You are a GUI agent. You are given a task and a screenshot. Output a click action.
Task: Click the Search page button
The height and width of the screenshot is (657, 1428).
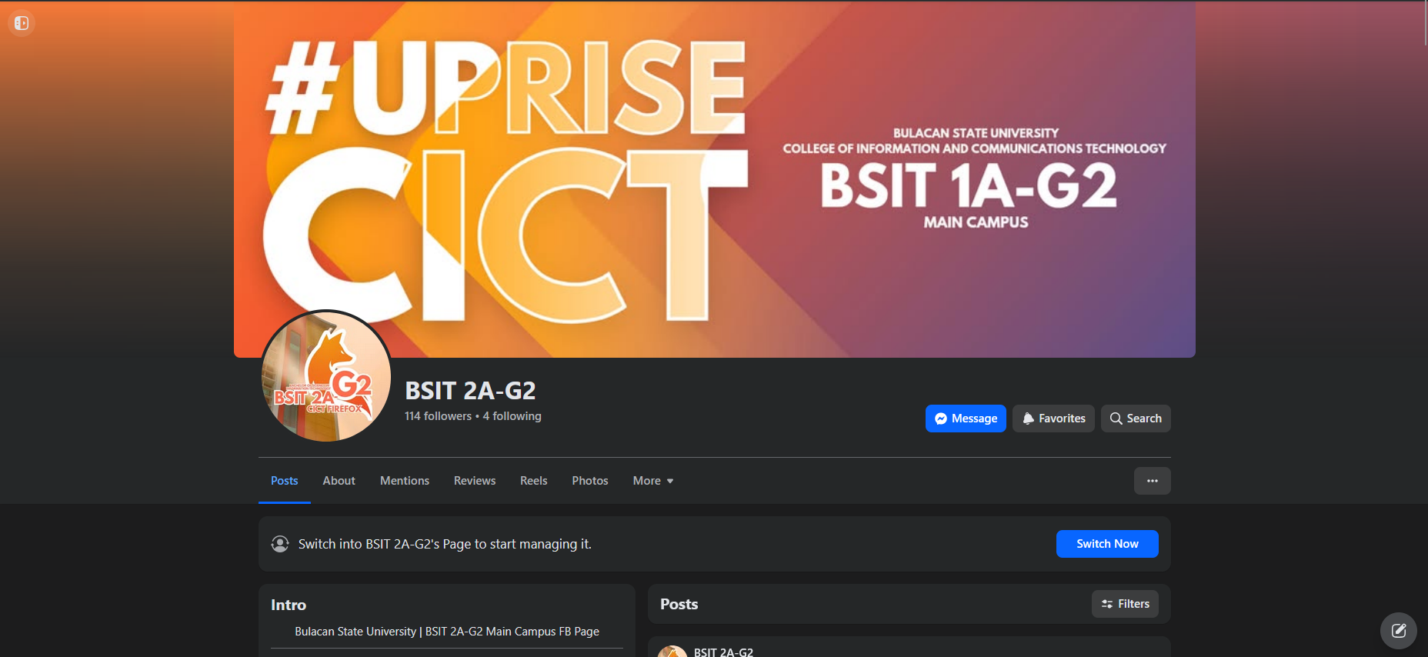(x=1136, y=419)
